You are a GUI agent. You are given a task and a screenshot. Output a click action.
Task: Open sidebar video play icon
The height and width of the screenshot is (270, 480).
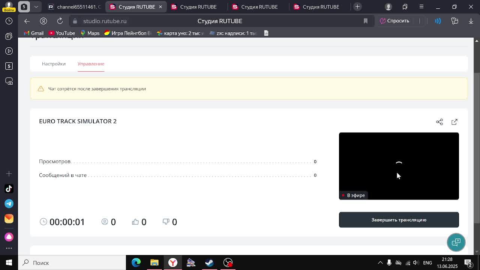(x=9, y=51)
